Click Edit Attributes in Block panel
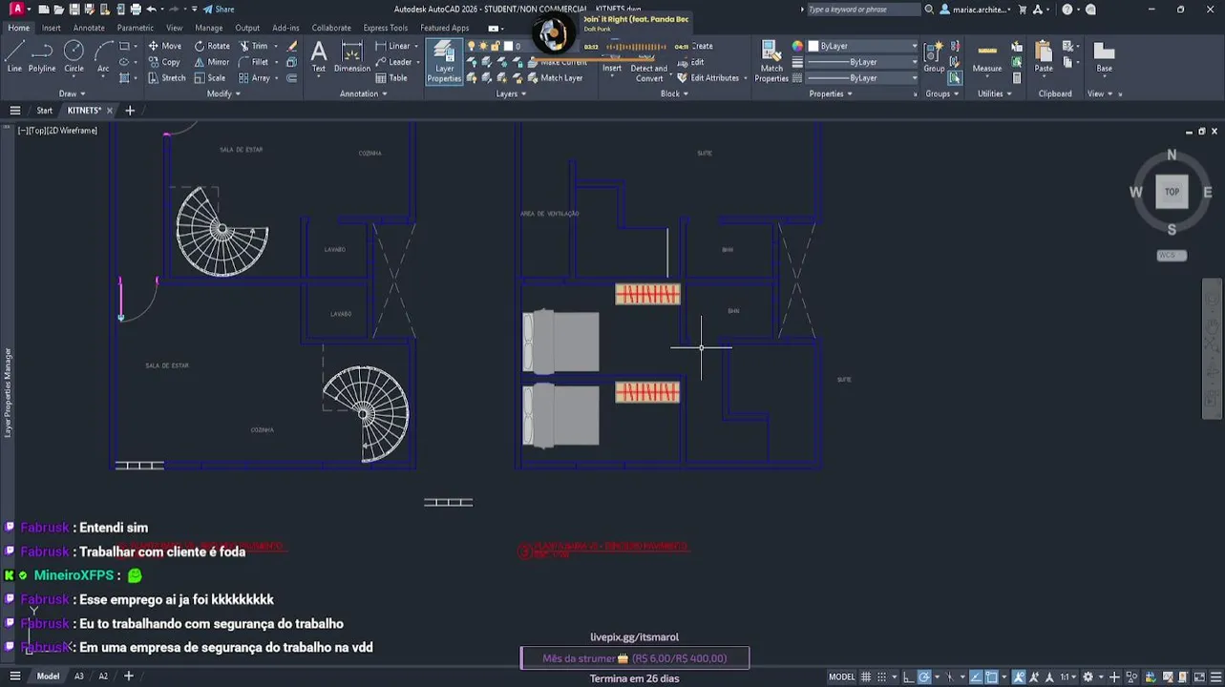1225x687 pixels. pos(708,78)
